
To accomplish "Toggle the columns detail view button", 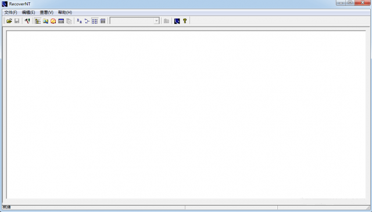I will pos(103,21).
